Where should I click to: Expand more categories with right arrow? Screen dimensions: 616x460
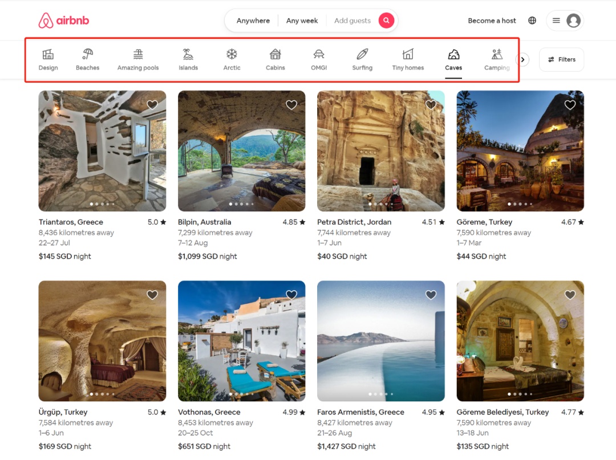[x=522, y=60]
